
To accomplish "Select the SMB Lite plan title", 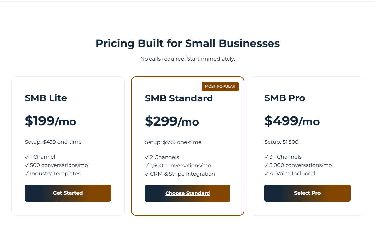I will pyautogui.click(x=46, y=98).
